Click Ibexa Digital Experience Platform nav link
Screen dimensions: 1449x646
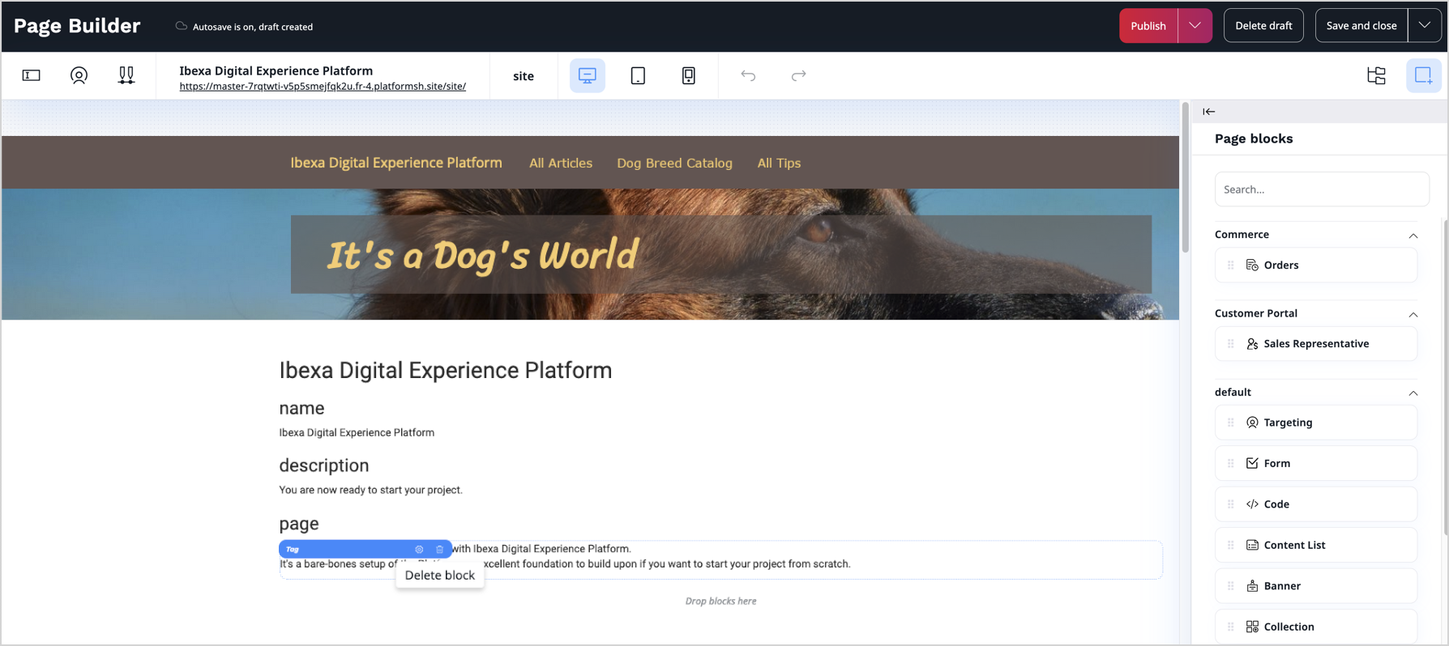pos(396,163)
